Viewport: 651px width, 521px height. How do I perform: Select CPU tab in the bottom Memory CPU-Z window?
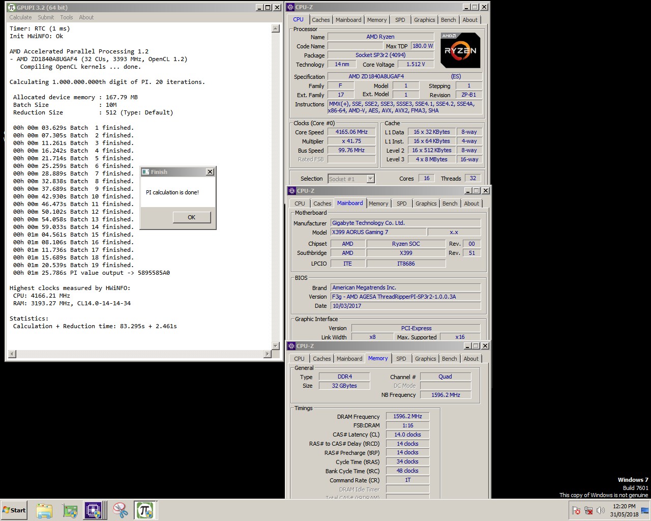point(300,359)
